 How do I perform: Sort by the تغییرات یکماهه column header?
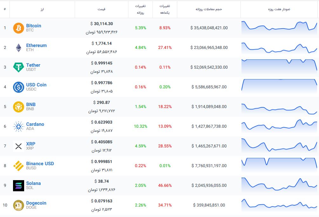(165, 9)
